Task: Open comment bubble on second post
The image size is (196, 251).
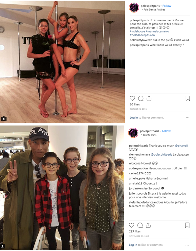Action: click(140, 225)
